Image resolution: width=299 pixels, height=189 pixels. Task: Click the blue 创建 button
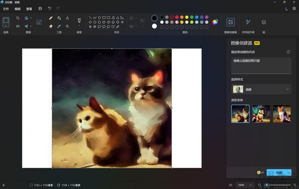[279, 172]
